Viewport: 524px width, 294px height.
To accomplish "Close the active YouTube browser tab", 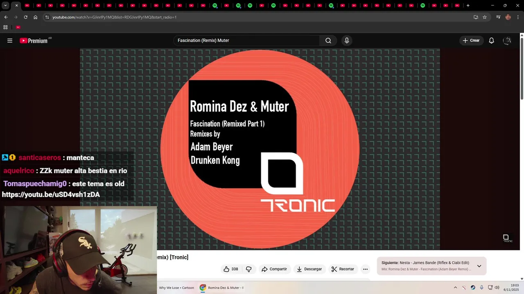I will pyautogui.click(x=16, y=5).
